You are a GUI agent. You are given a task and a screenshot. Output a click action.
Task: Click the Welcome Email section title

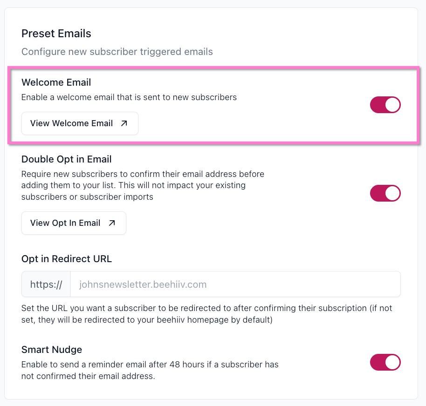(x=56, y=82)
